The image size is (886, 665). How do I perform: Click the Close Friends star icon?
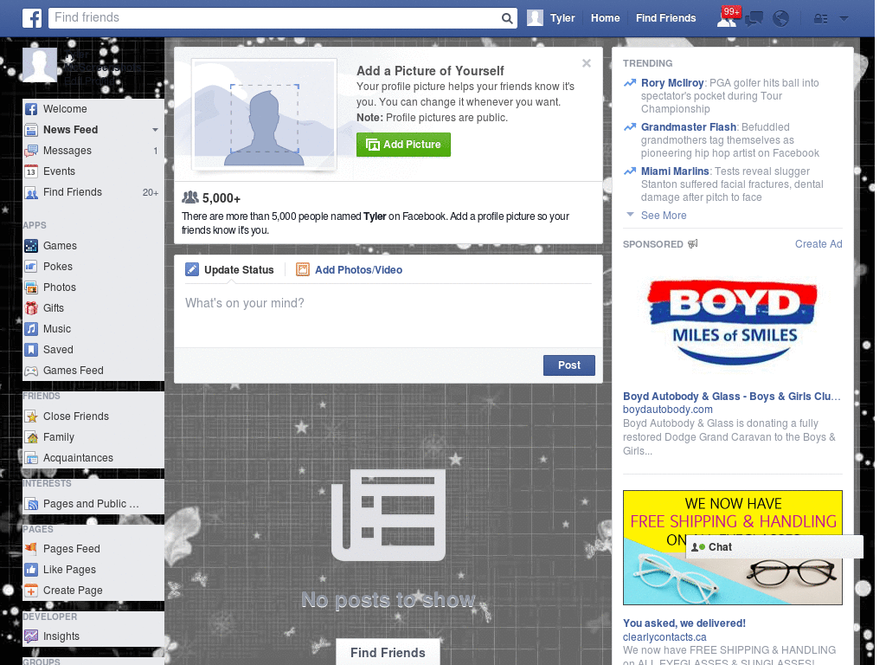(x=31, y=416)
